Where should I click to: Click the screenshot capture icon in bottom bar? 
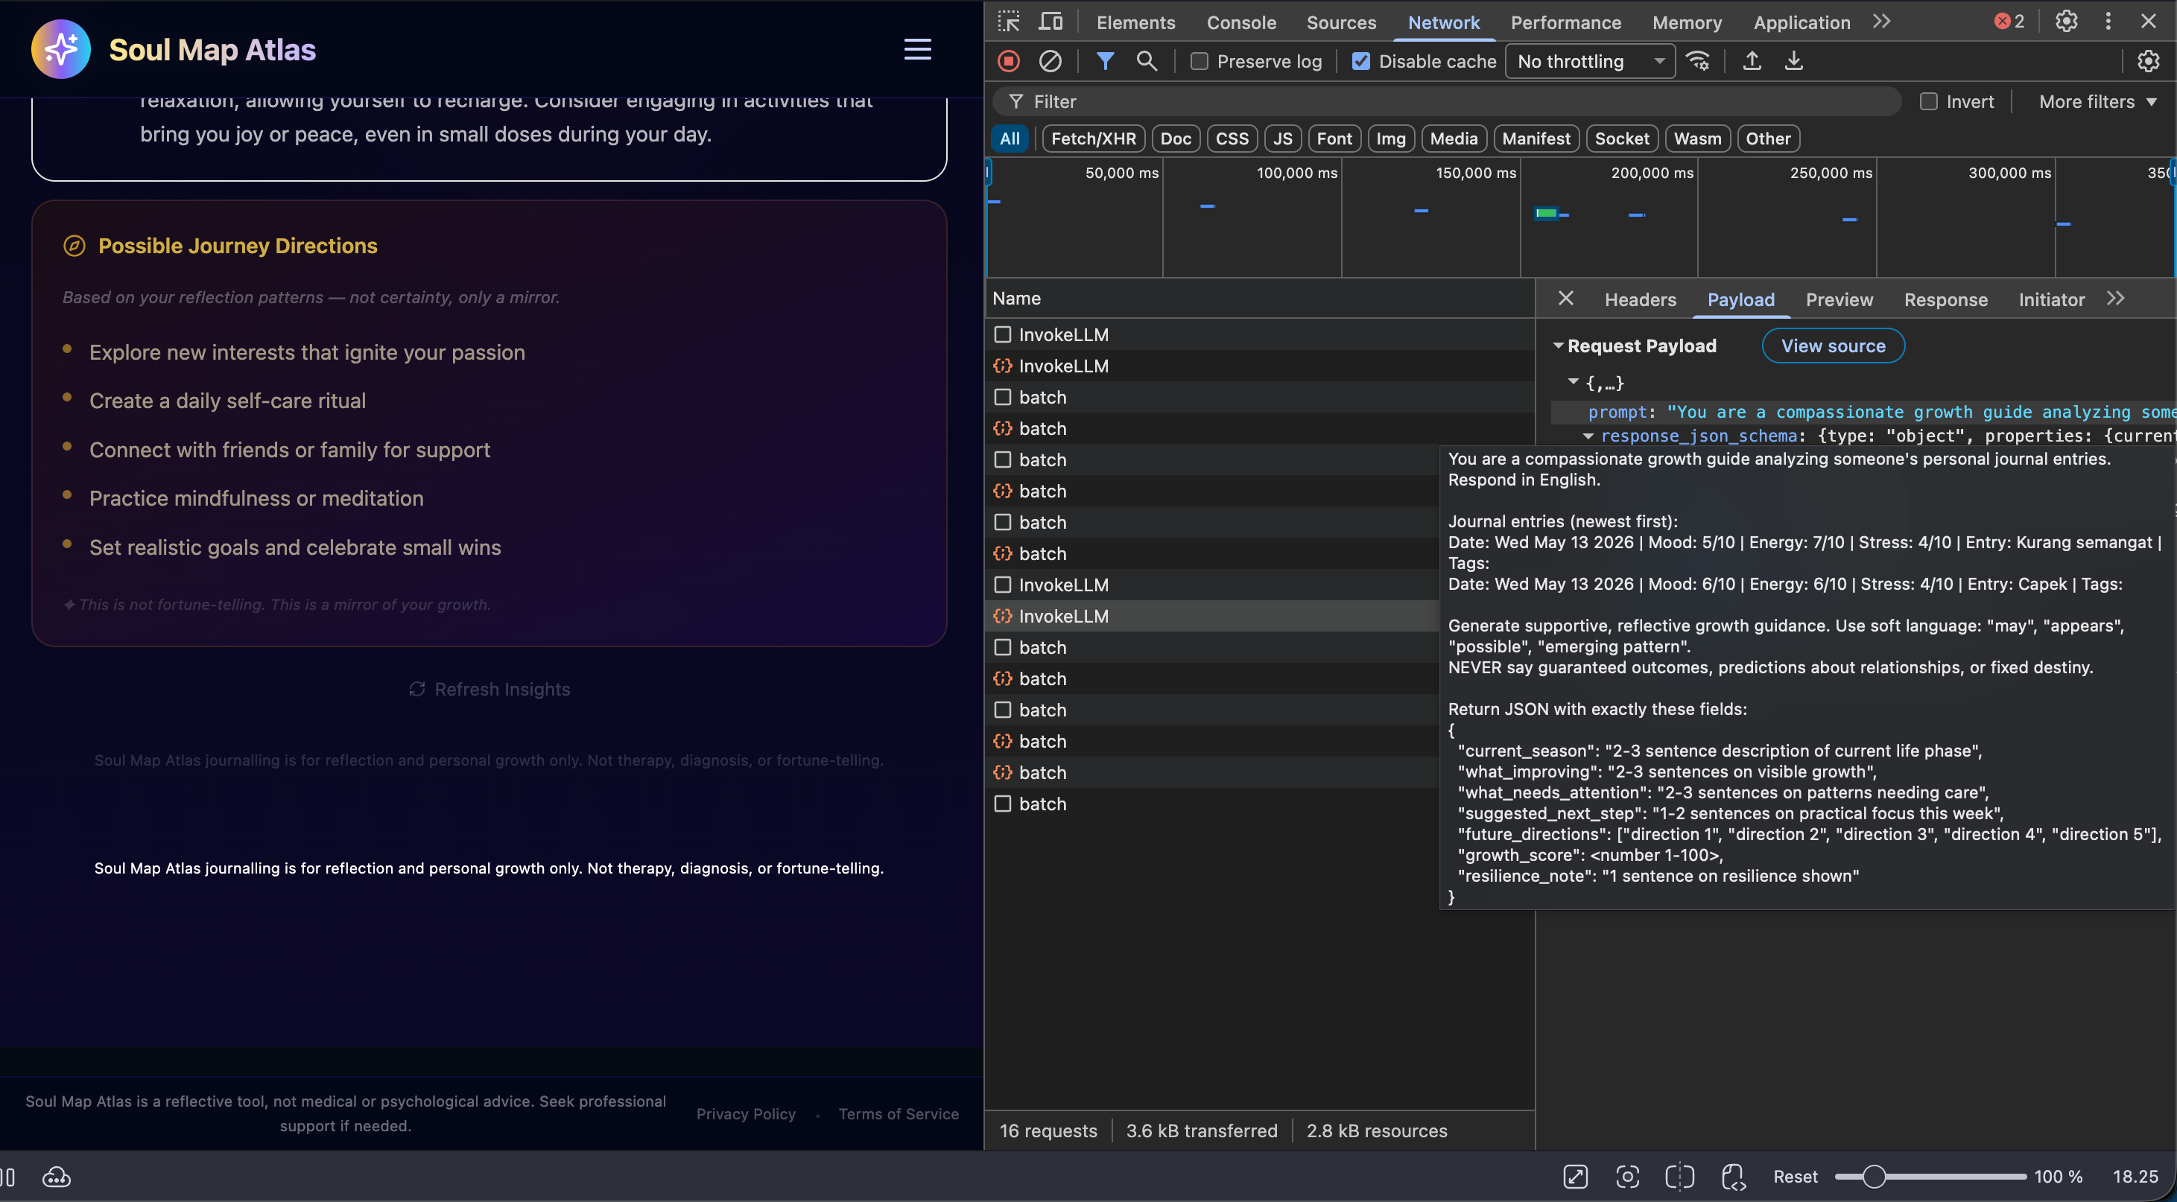[1627, 1177]
